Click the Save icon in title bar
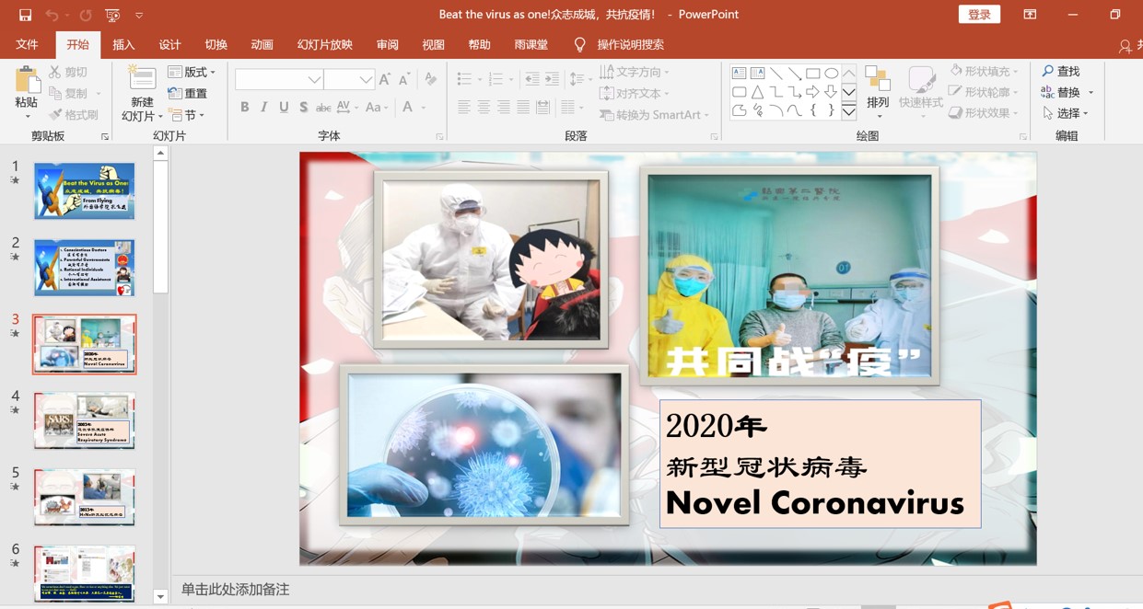Screen dimensions: 1143x609 [x=25, y=15]
